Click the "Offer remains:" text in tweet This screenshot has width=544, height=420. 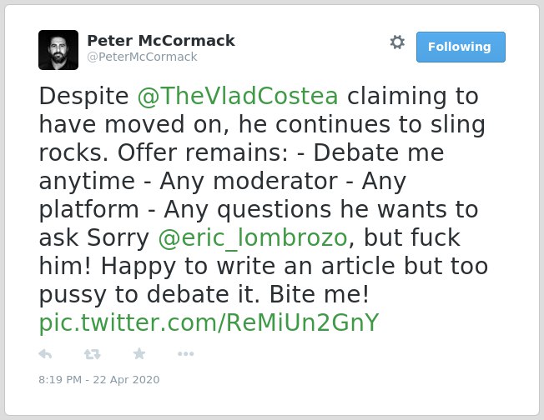203,152
